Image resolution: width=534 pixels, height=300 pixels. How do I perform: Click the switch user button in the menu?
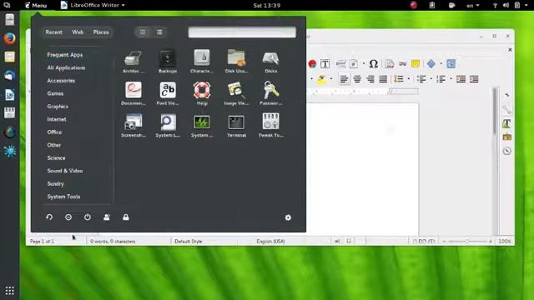[x=107, y=217]
